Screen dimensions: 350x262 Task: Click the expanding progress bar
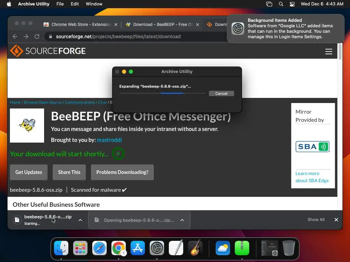162,93
